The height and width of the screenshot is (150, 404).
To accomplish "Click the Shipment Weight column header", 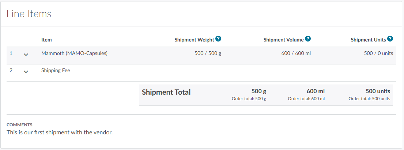I will click(x=194, y=40).
